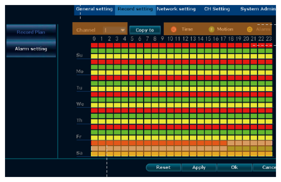Toggle Monday red Time cell at hour 16

tap(216, 62)
